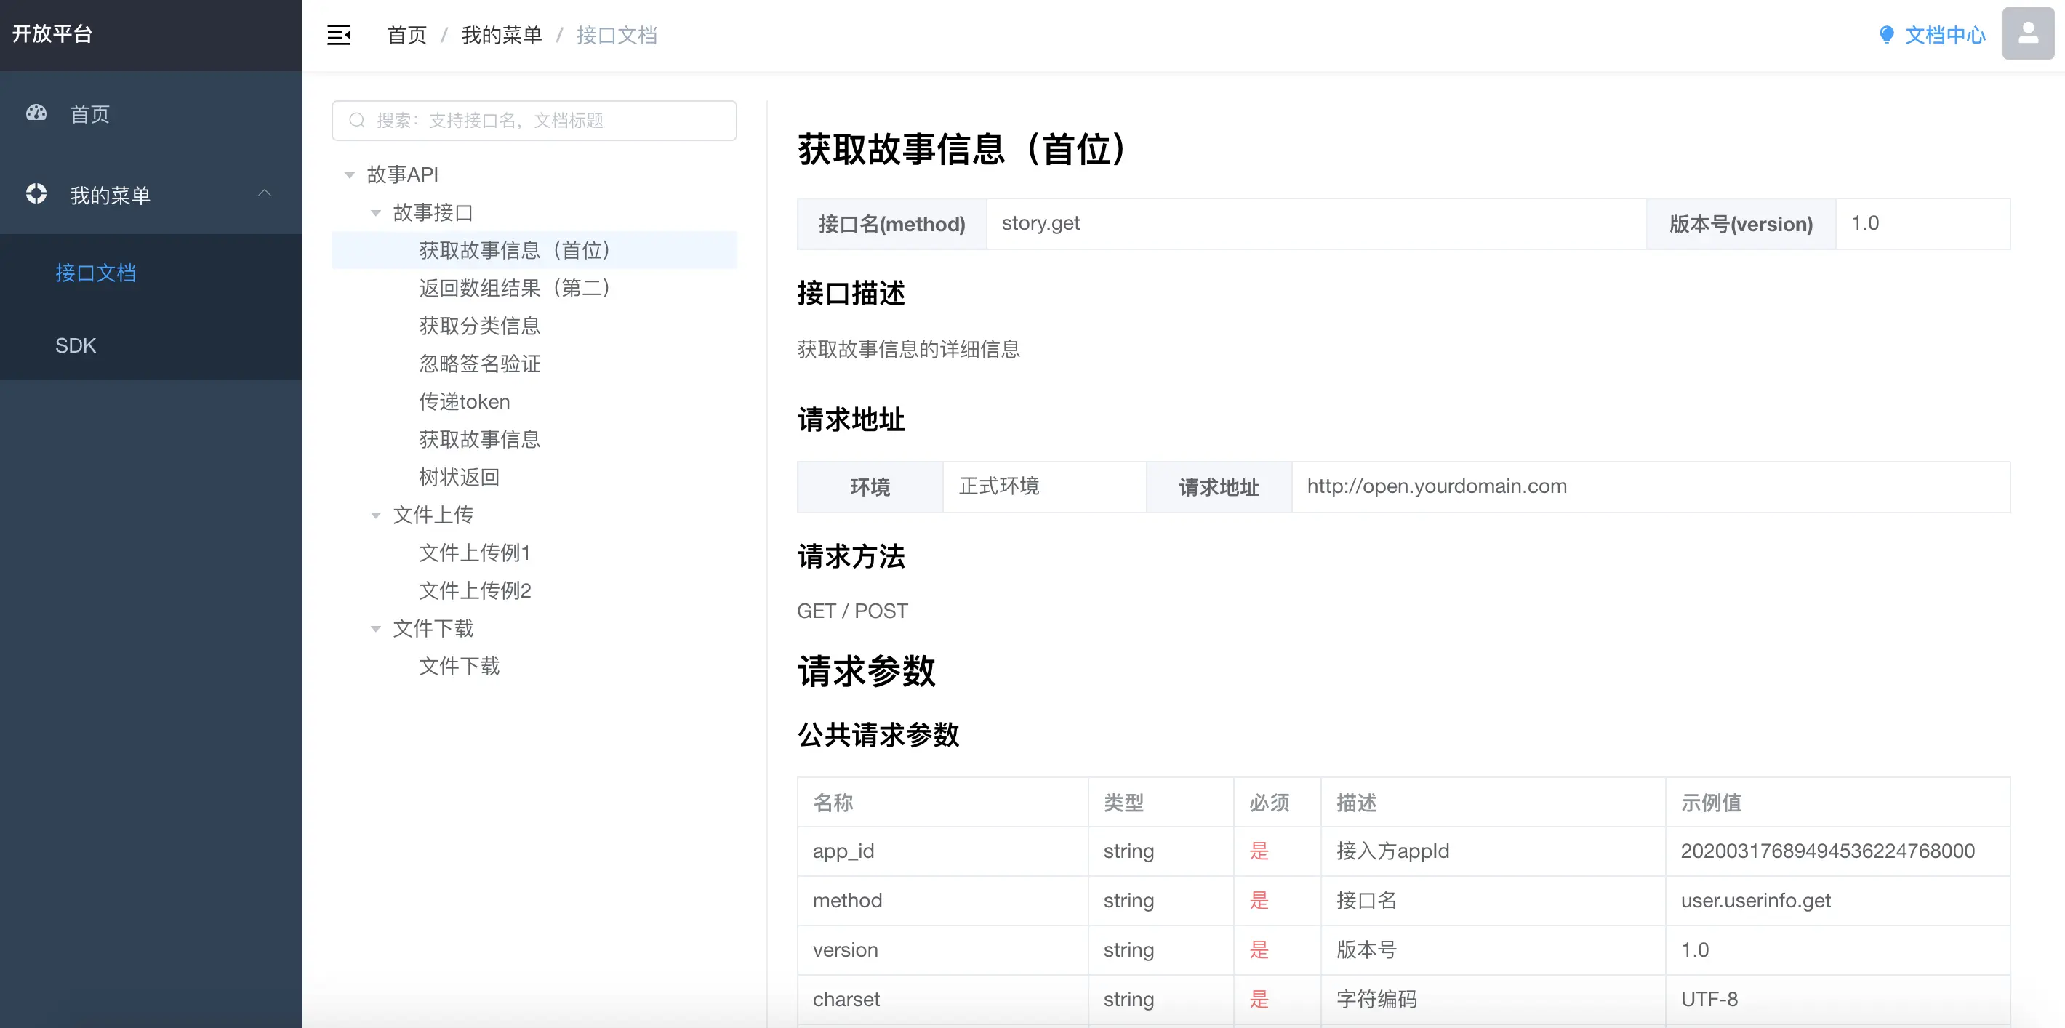
Task: Click the version parameter name cell
Action: 942,950
